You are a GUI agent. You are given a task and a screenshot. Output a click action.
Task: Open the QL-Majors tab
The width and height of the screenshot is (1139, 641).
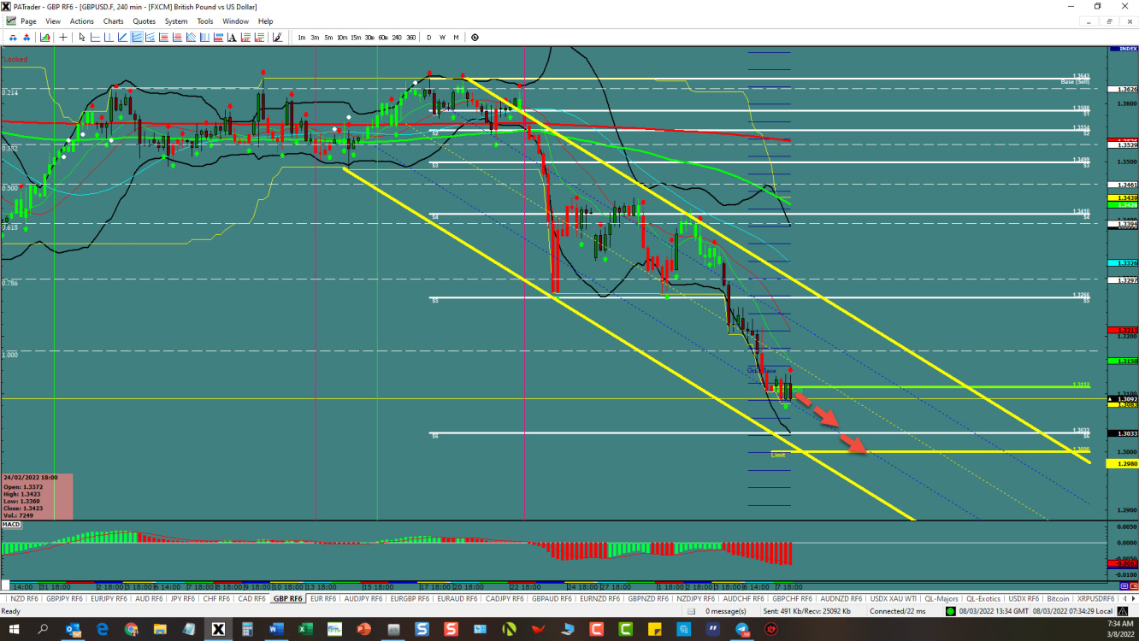pos(941,598)
